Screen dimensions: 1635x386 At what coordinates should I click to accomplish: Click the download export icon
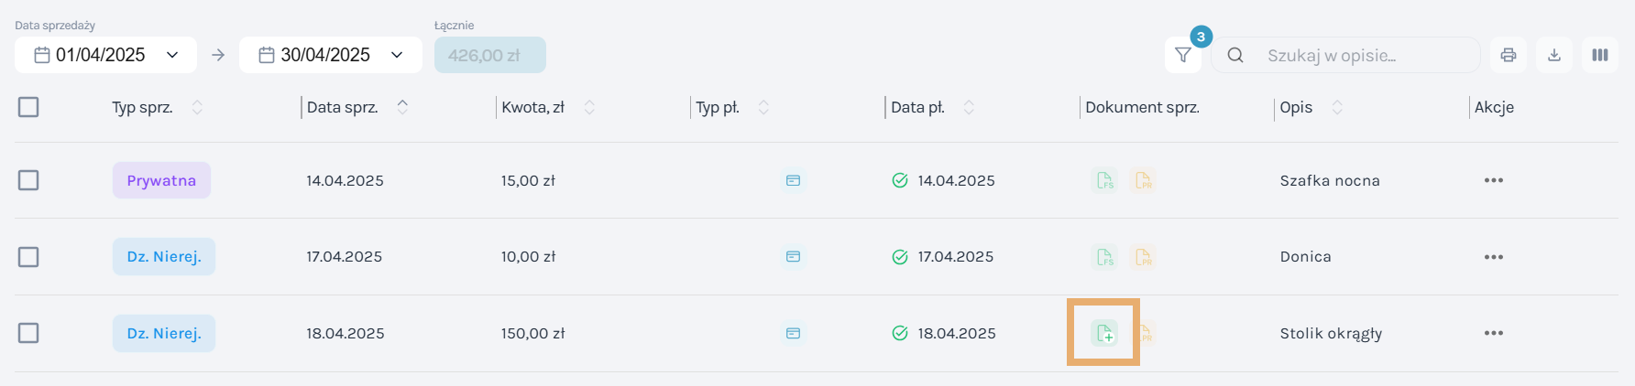(1554, 55)
